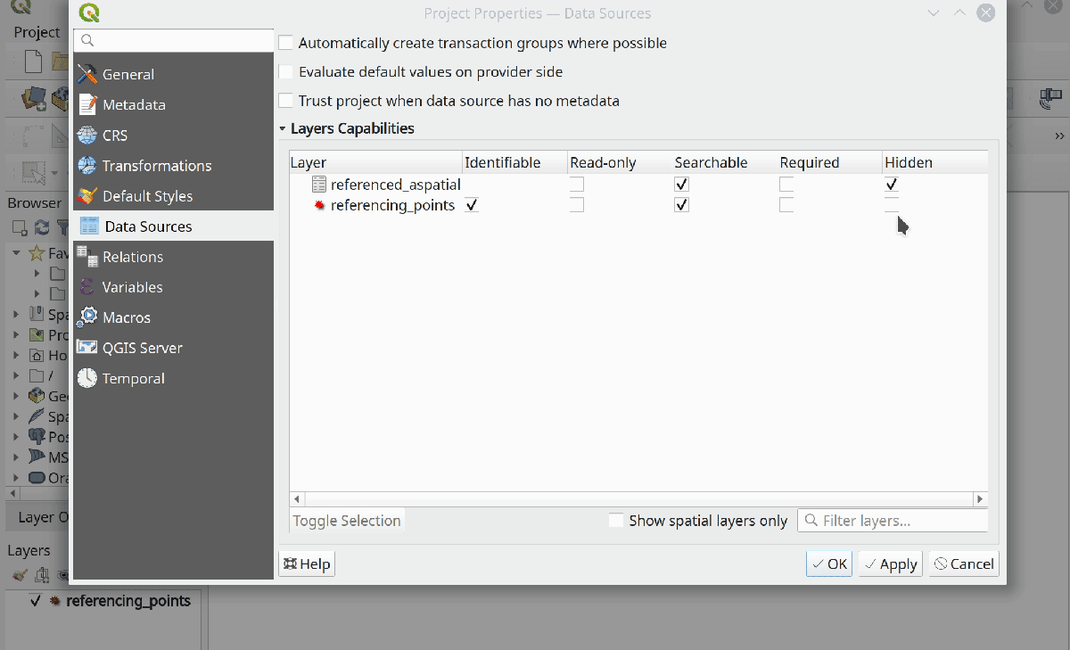Open the Project menu
1070x650 pixels.
tap(37, 32)
